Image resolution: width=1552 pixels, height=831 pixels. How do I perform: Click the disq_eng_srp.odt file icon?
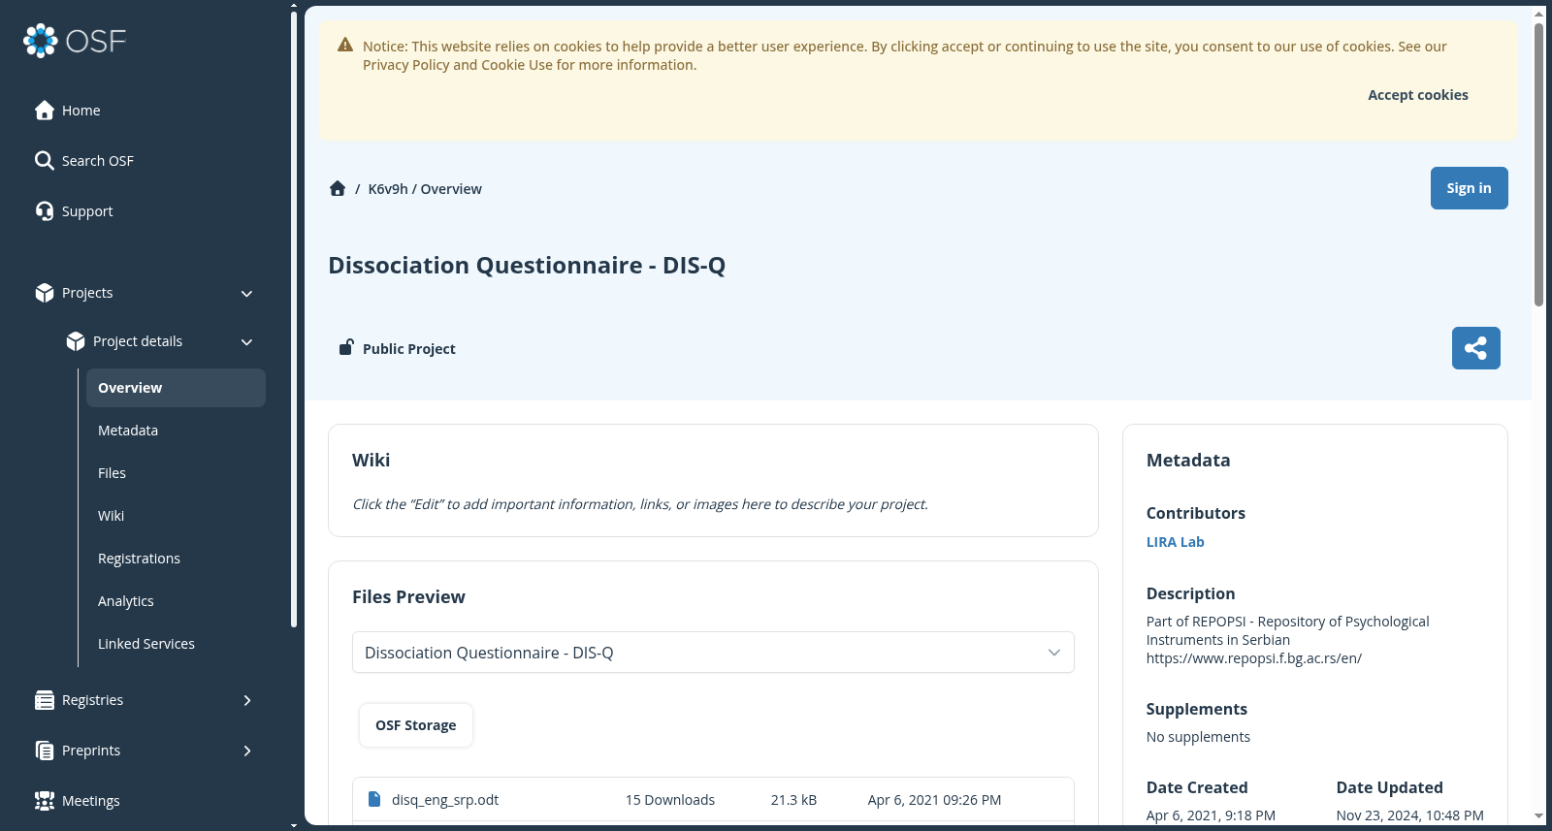tap(374, 799)
